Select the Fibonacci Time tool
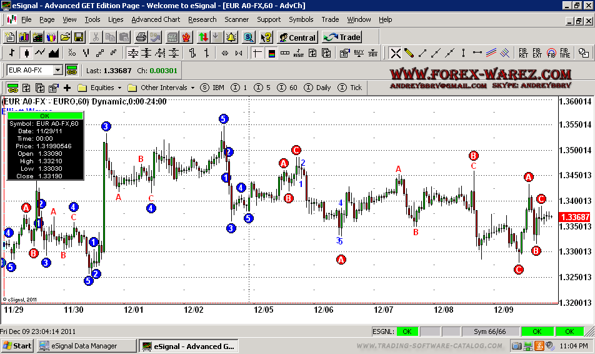595x354 pixels. coord(565,53)
